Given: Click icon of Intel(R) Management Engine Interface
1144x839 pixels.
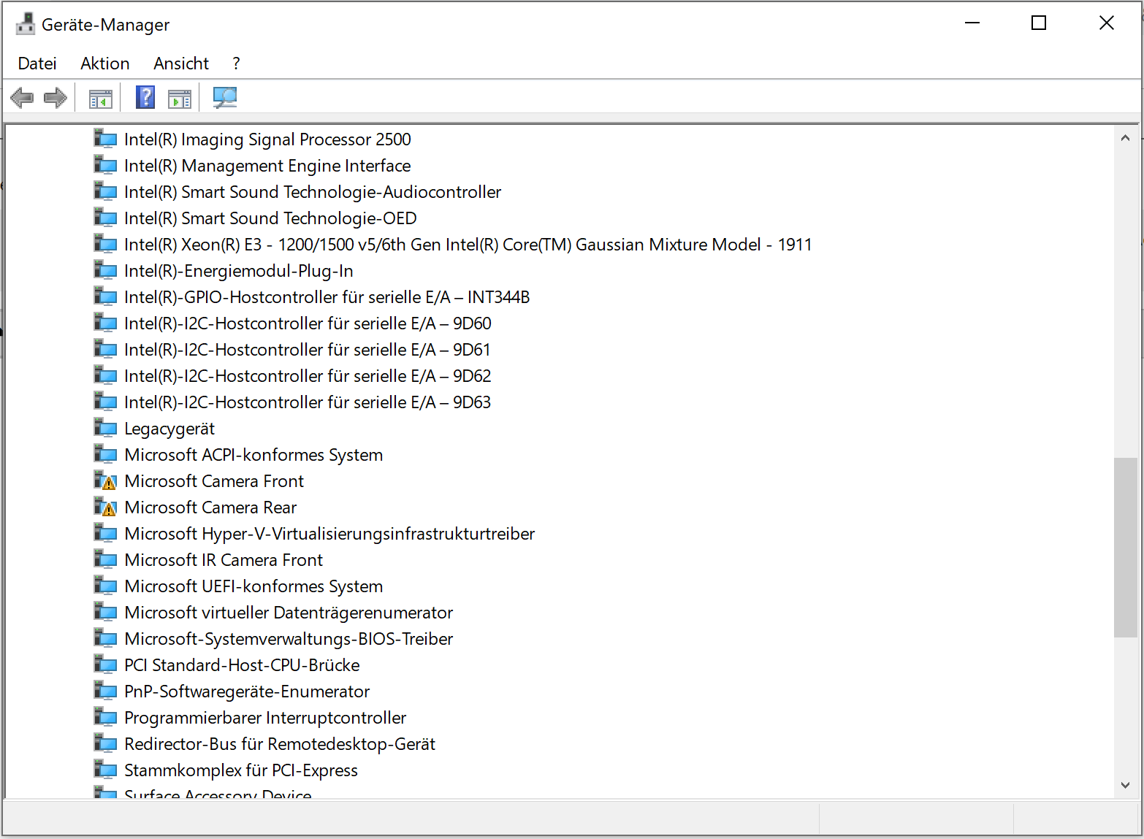Looking at the screenshot, I should pyautogui.click(x=105, y=165).
